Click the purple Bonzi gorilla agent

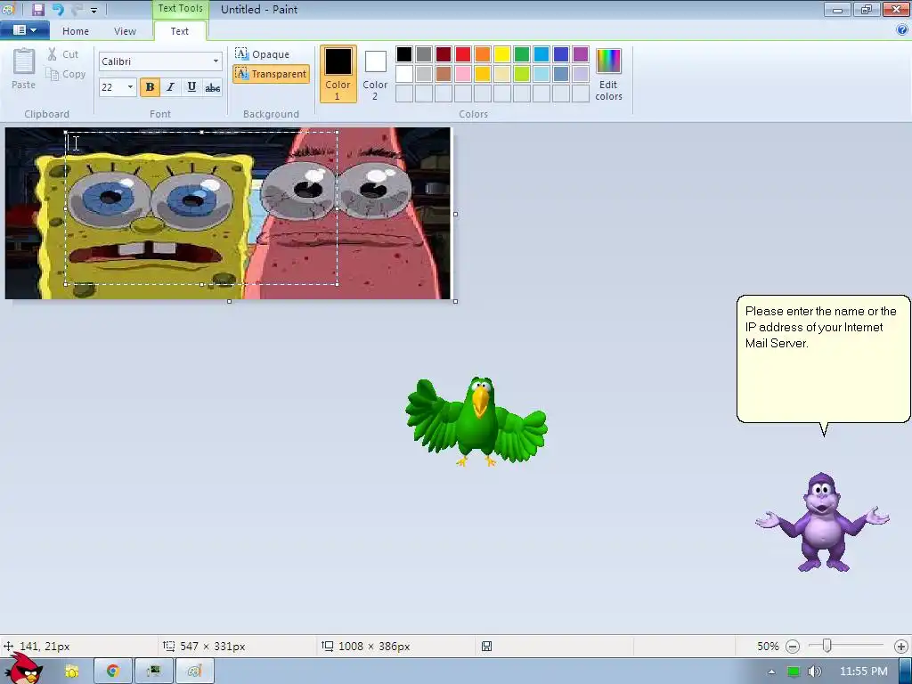click(822, 522)
